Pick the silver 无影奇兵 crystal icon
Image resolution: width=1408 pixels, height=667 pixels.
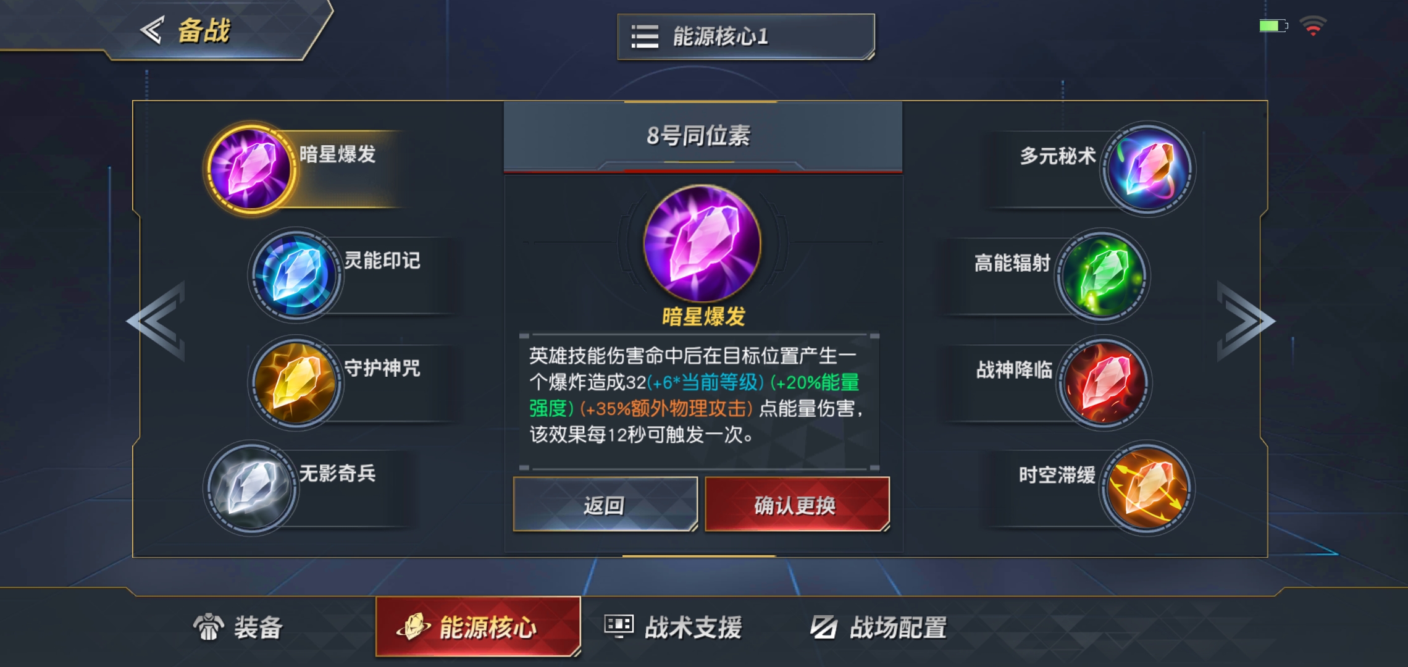[251, 488]
